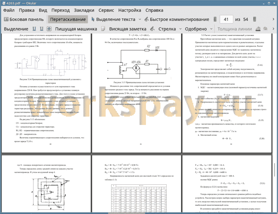
Task: Select the Выделение highlighter tool
Action: 16,29
